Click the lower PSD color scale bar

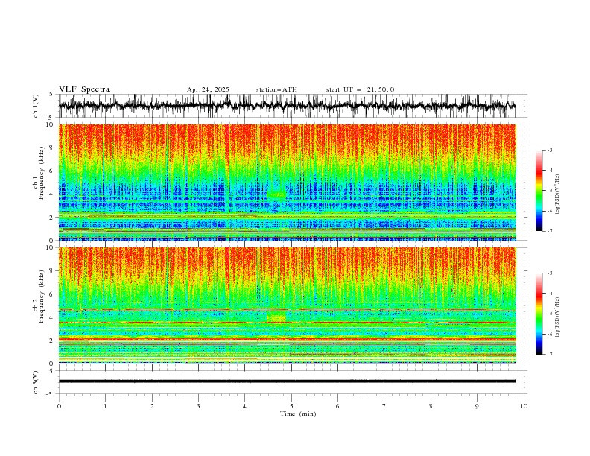[x=539, y=314]
